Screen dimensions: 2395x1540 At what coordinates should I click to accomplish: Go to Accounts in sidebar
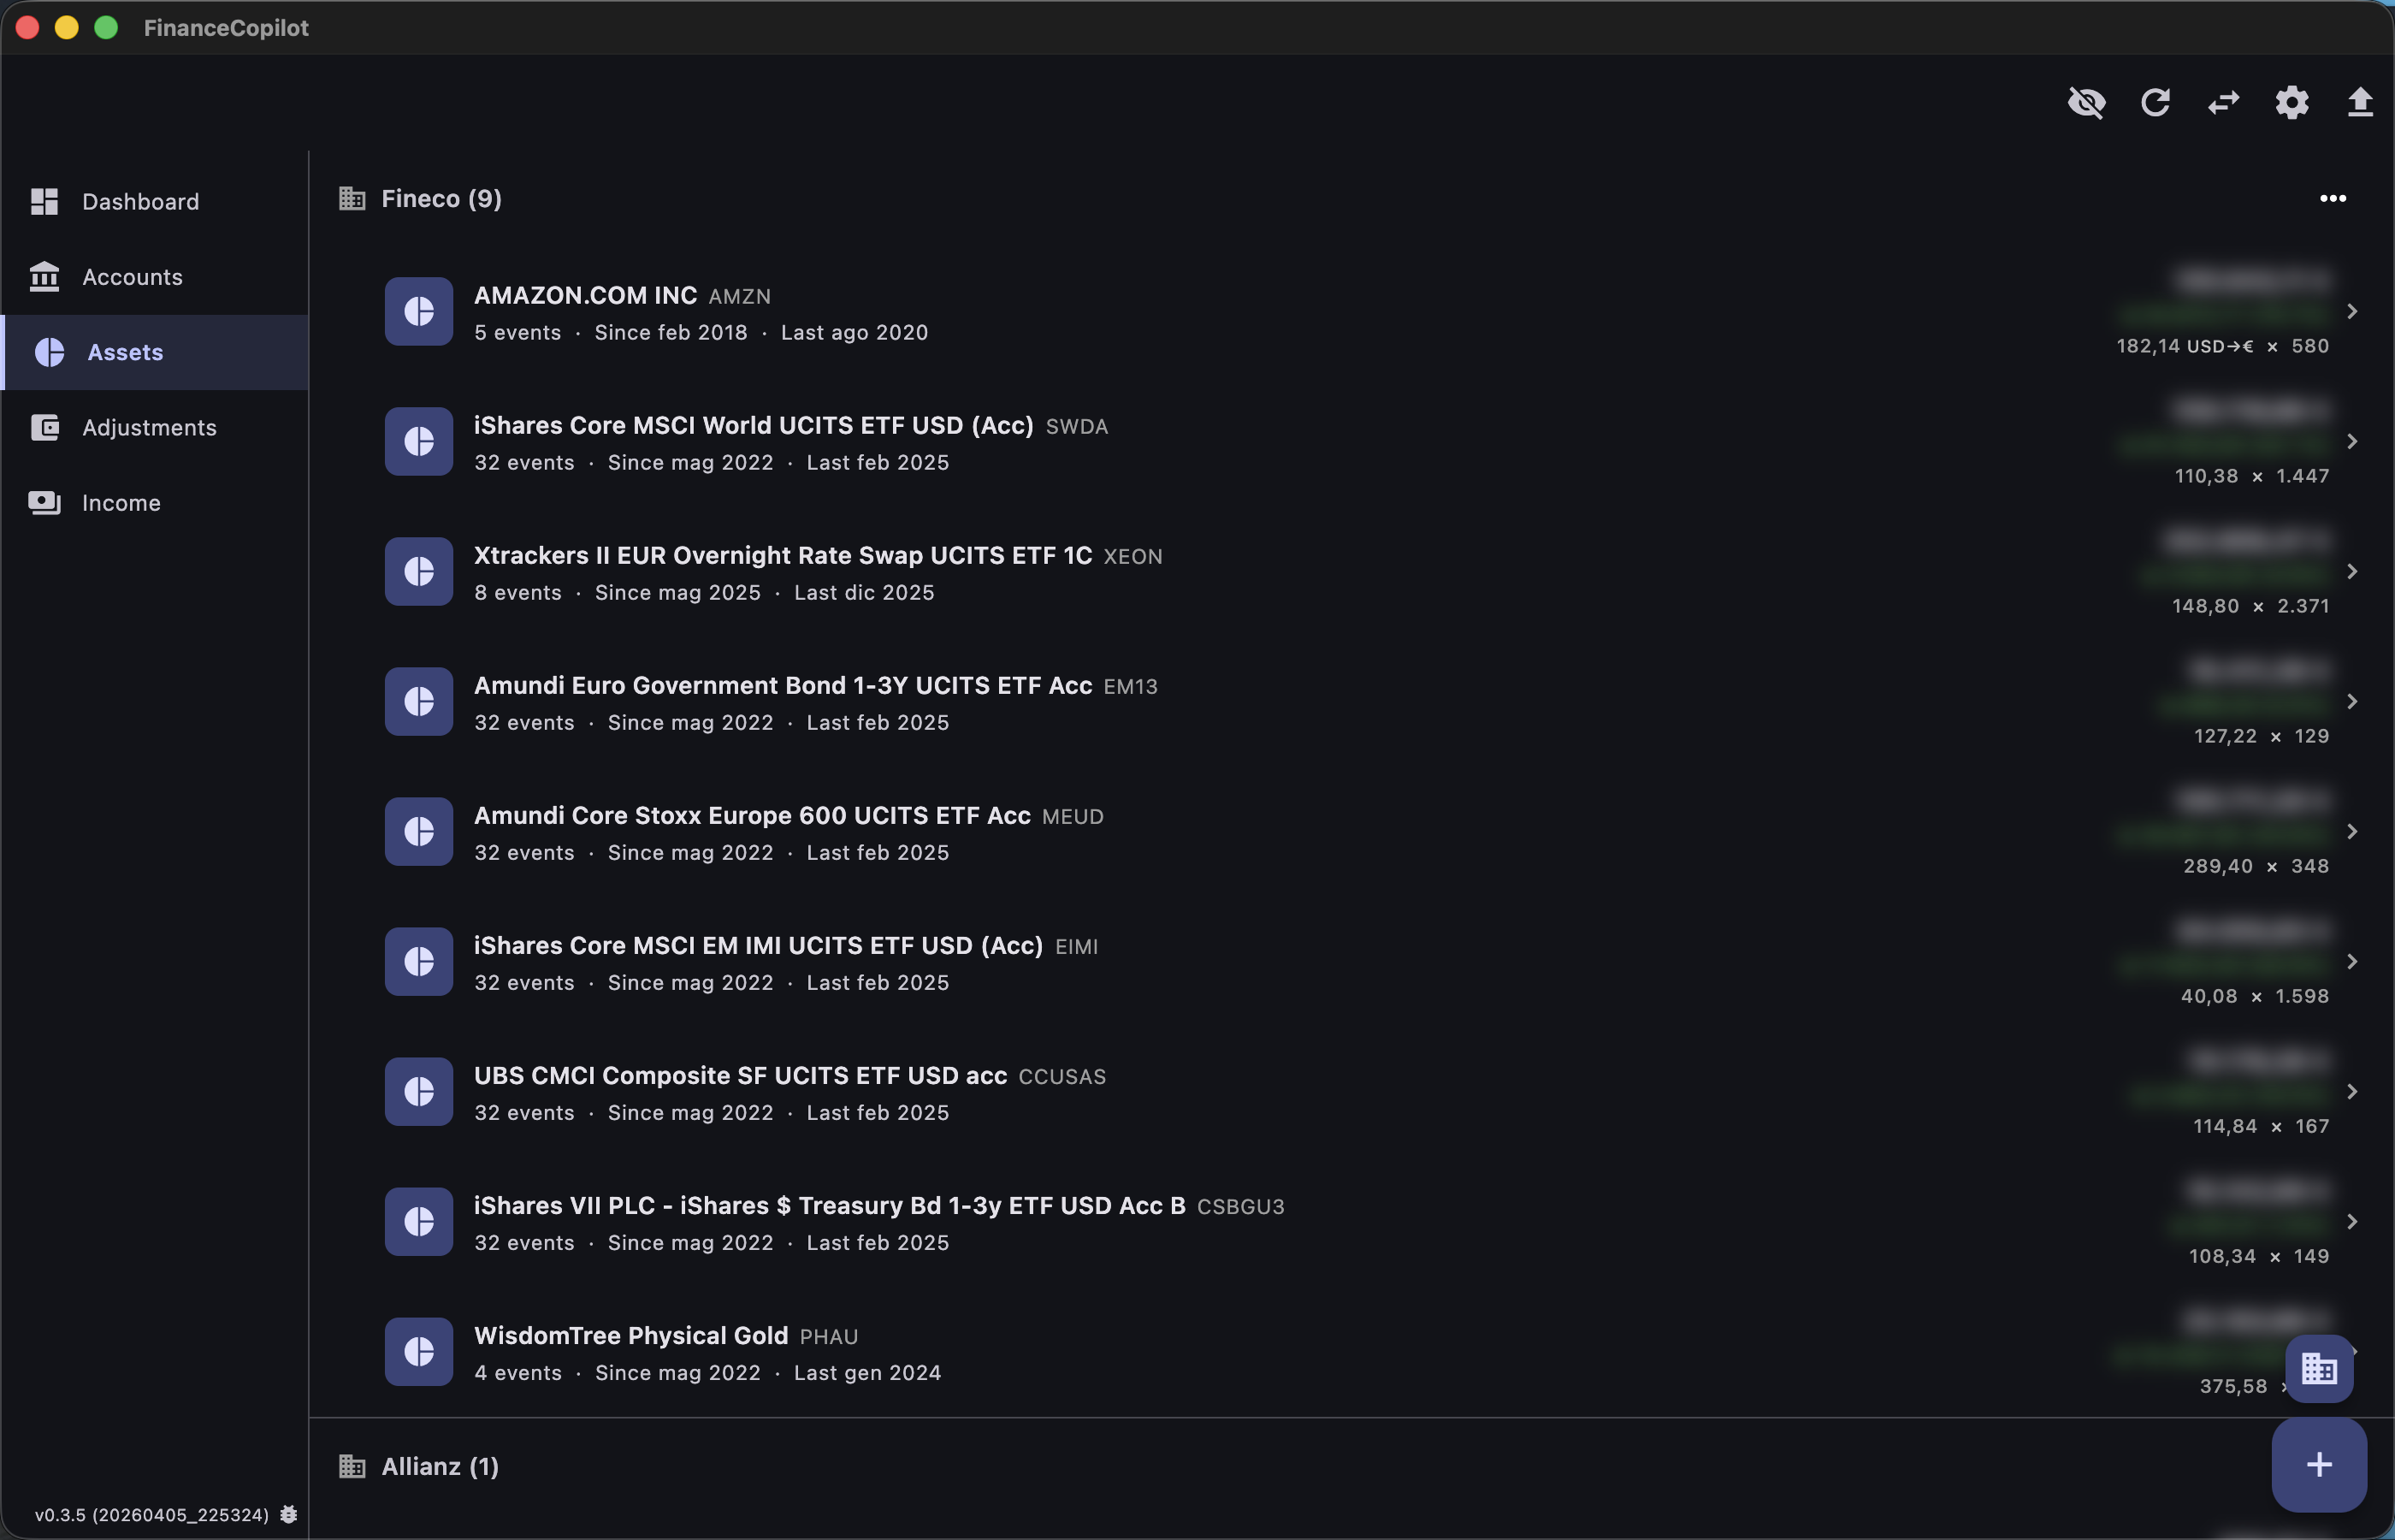[132, 277]
